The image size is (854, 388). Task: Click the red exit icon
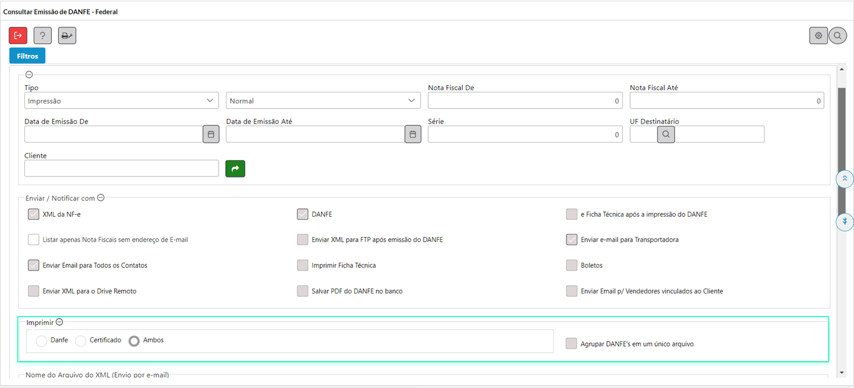(18, 36)
